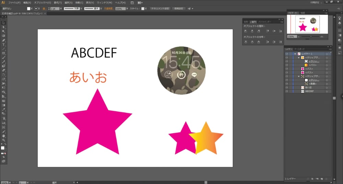343x184 pixels.
Task: Open the opacity 100% dropdown
Action: (x=127, y=8)
